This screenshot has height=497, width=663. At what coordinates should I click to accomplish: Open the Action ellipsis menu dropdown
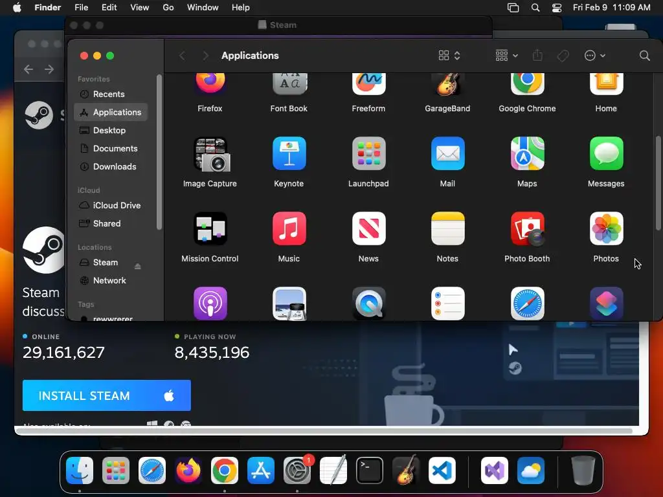click(x=594, y=56)
